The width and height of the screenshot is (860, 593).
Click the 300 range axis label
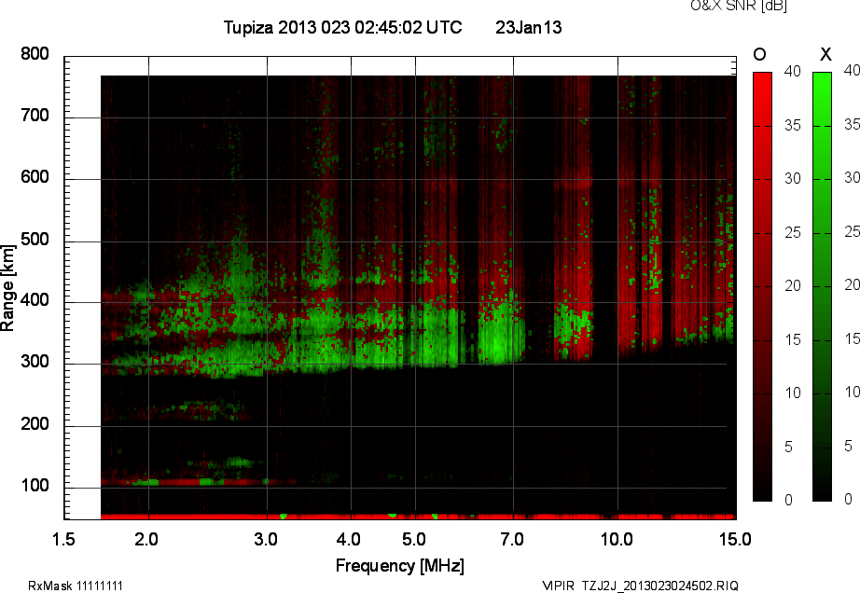[35, 362]
